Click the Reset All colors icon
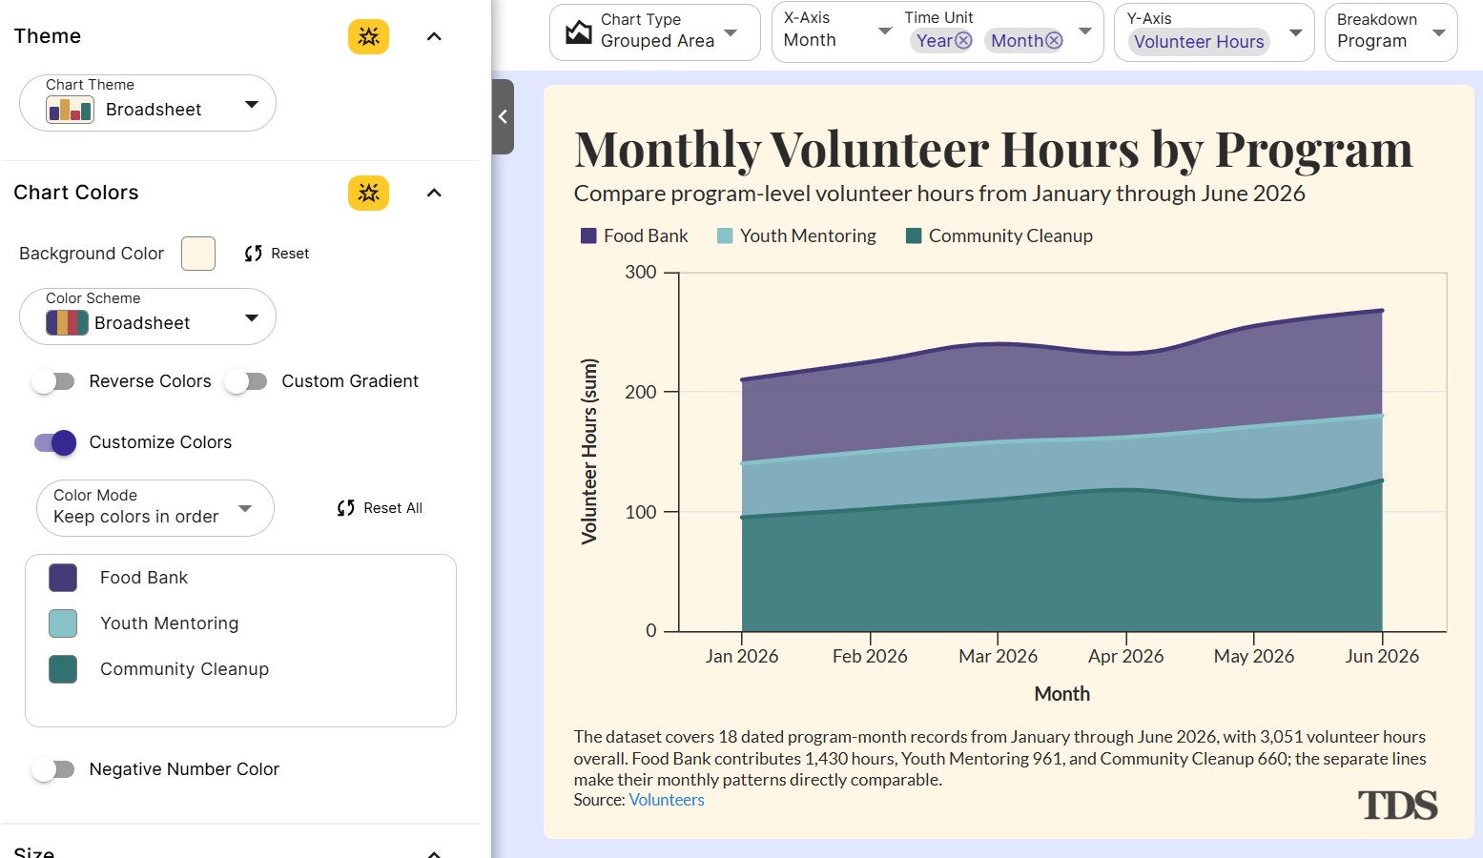Screen dimensions: 1483x858 click(345, 508)
